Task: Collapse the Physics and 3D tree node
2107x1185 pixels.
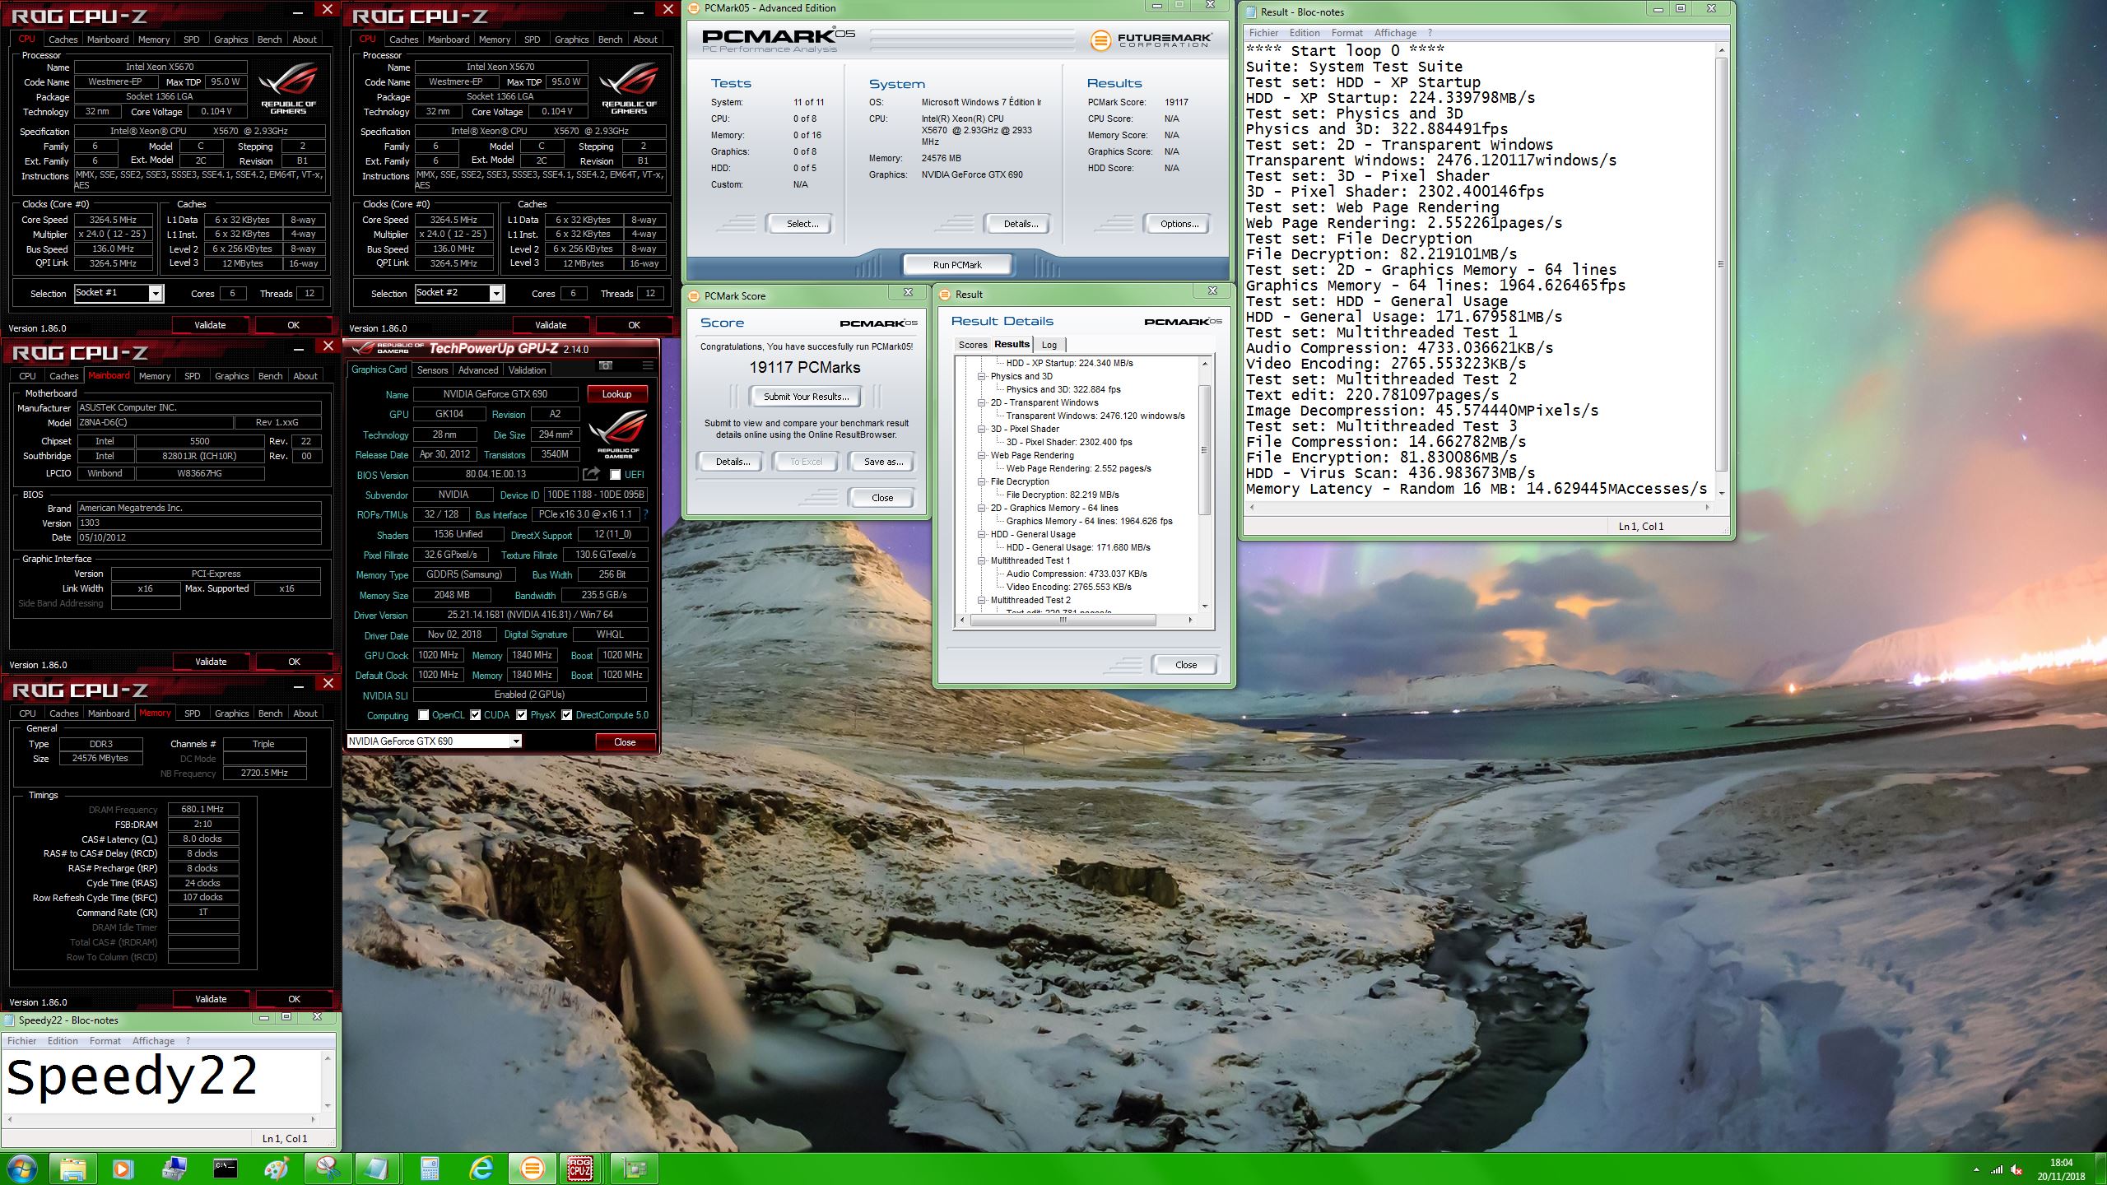Action: 981,376
